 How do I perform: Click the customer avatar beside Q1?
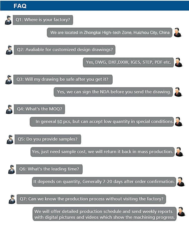(8, 20)
